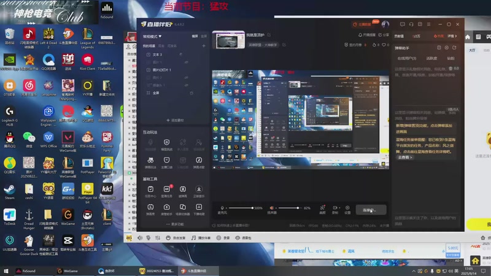Open the user avatar profile
Image resolution: width=491 pixels, height=276 pixels.
coord(385,24)
